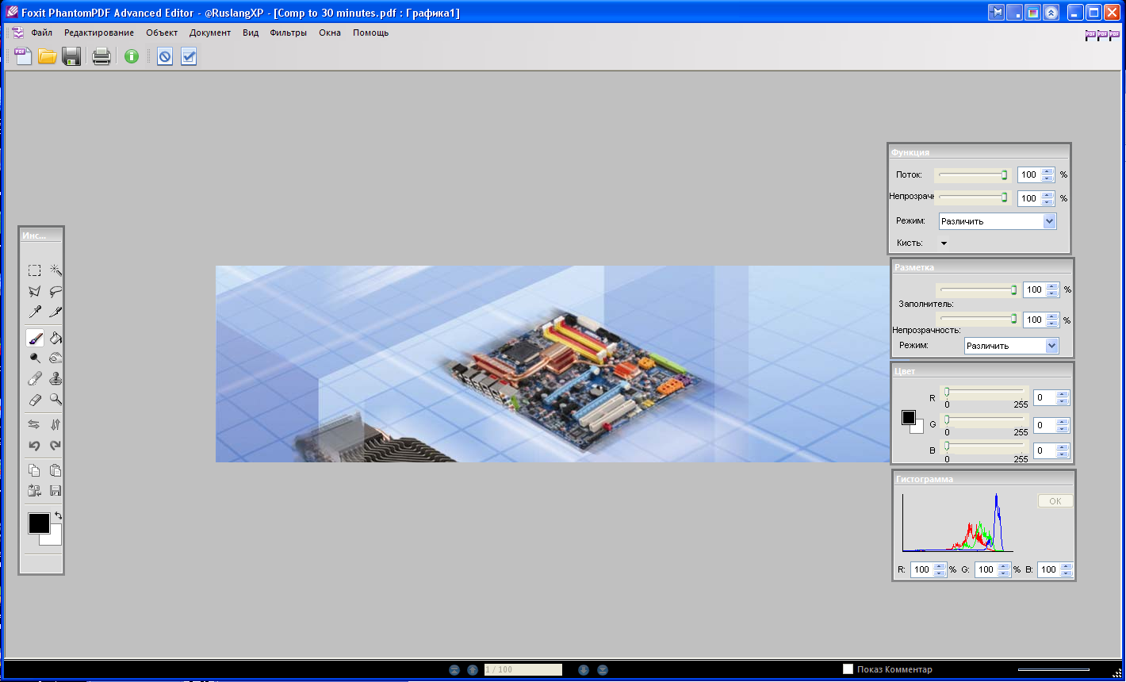This screenshot has height=682, width=1126.
Task: Swap foreground and background colors arrow
Action: click(x=58, y=516)
